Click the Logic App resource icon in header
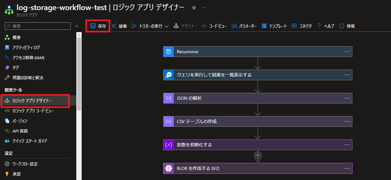Image resolution: width=391 pixels, height=180 pixels. pyautogui.click(x=8, y=10)
